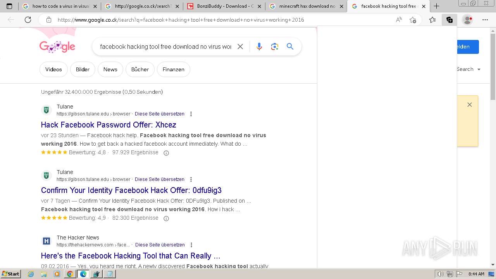Open the Read Aloud icon in the address bar
This screenshot has width=496, height=279.
[x=399, y=20]
